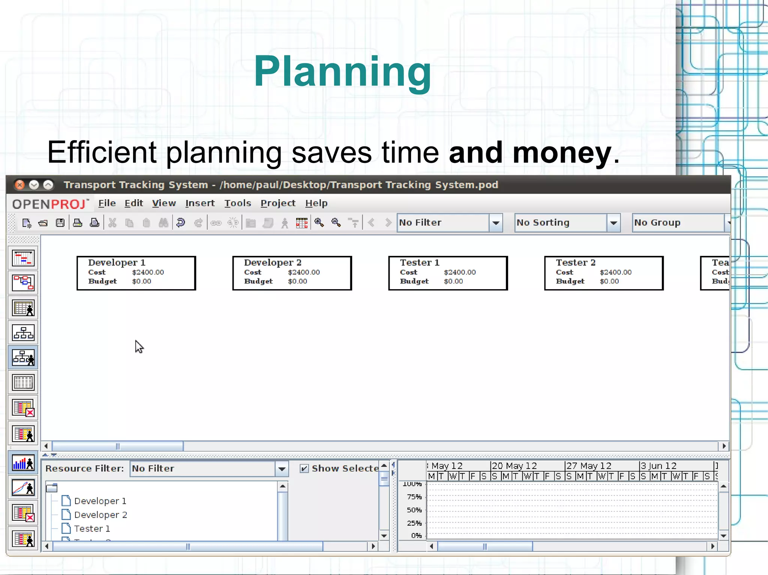Click the main horizontal scrollbar thumb
The width and height of the screenshot is (768, 575).
tap(118, 446)
